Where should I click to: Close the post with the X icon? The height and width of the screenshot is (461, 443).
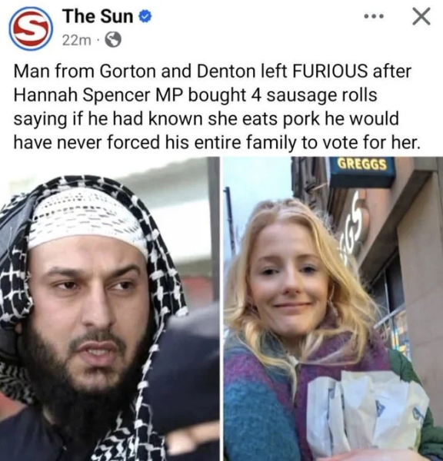pos(421,16)
